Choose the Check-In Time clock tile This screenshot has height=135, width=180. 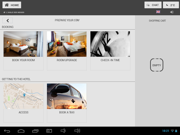click(110, 51)
